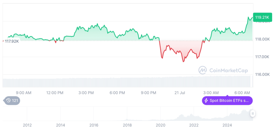Click the 116.00K price axis label
The height and width of the screenshot is (129, 276).
(263, 74)
